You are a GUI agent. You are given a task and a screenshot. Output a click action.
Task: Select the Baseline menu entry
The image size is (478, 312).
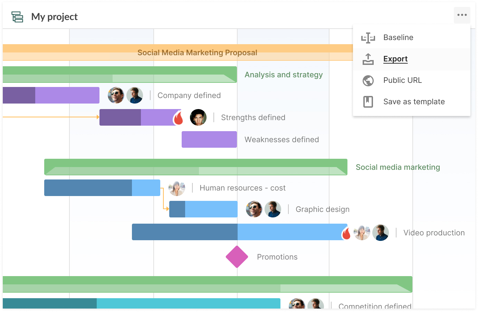click(398, 38)
